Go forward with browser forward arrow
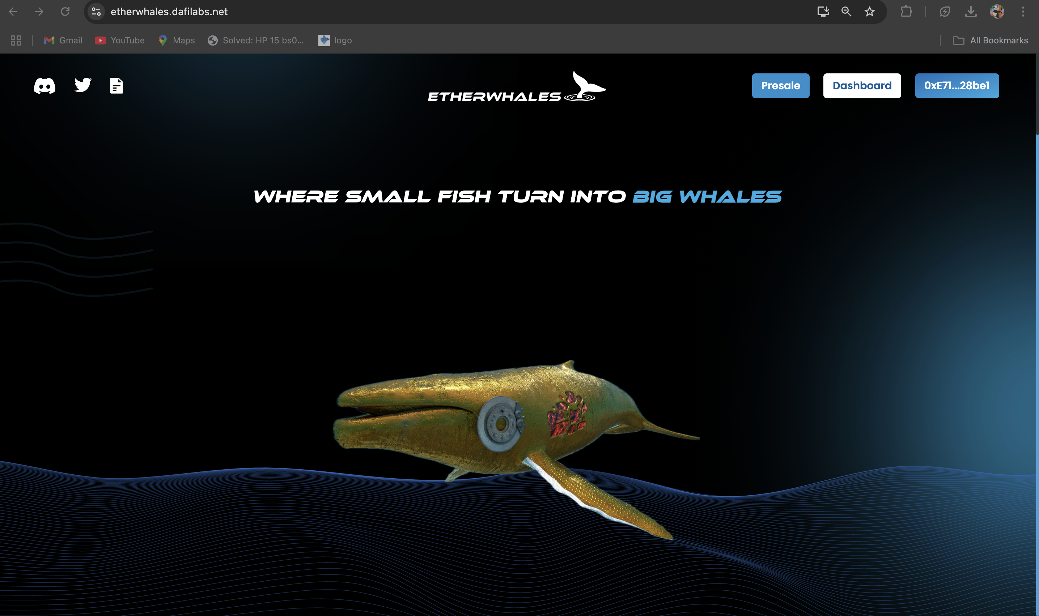Viewport: 1039px width, 616px height. click(39, 12)
